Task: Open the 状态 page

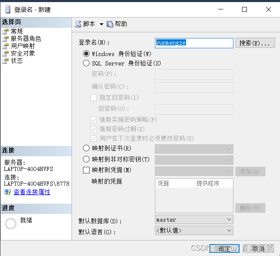Action: click(17, 61)
